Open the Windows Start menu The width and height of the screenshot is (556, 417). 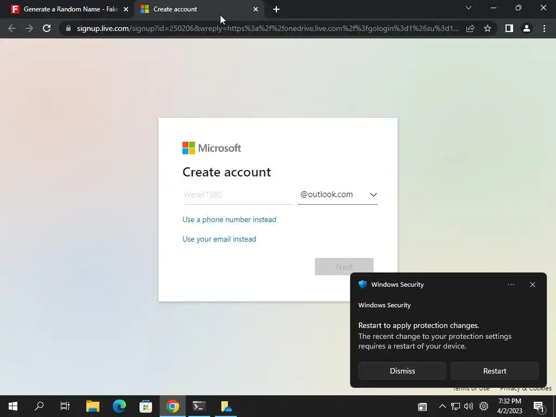[x=13, y=406]
